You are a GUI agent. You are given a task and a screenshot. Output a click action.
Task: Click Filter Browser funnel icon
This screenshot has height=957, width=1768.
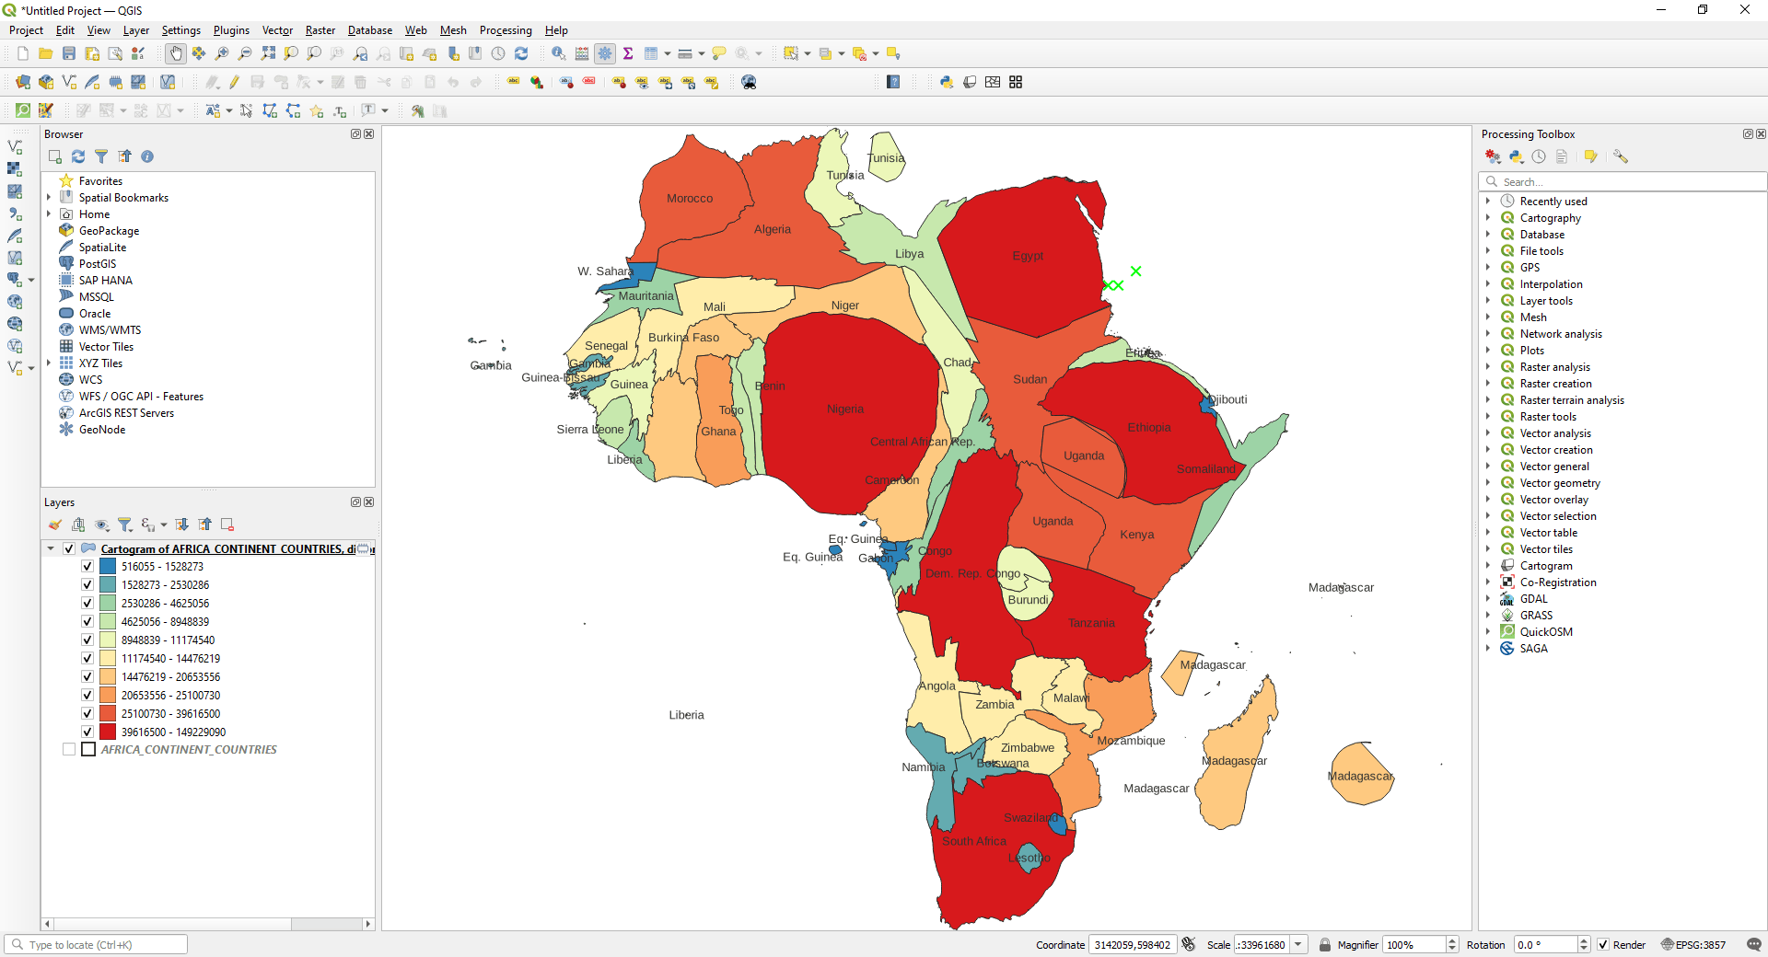pyautogui.click(x=101, y=156)
